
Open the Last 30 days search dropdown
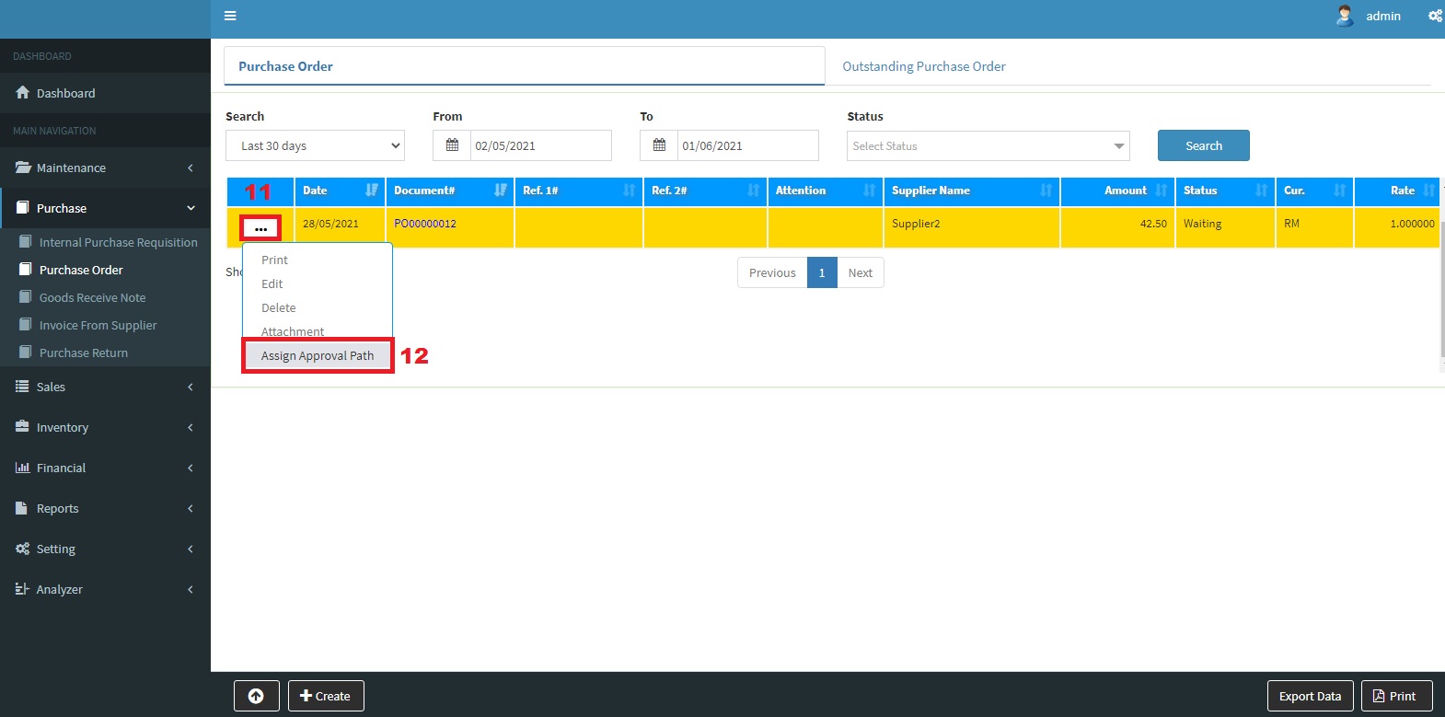[315, 145]
